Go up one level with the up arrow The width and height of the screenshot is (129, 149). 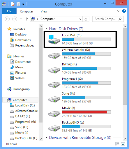coord(27,19)
